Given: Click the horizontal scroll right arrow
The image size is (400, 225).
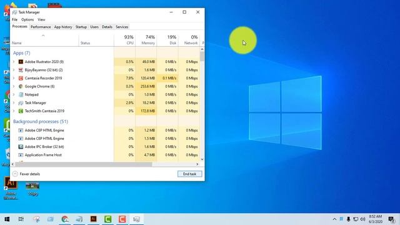Looking at the screenshot, I should point(197,164).
